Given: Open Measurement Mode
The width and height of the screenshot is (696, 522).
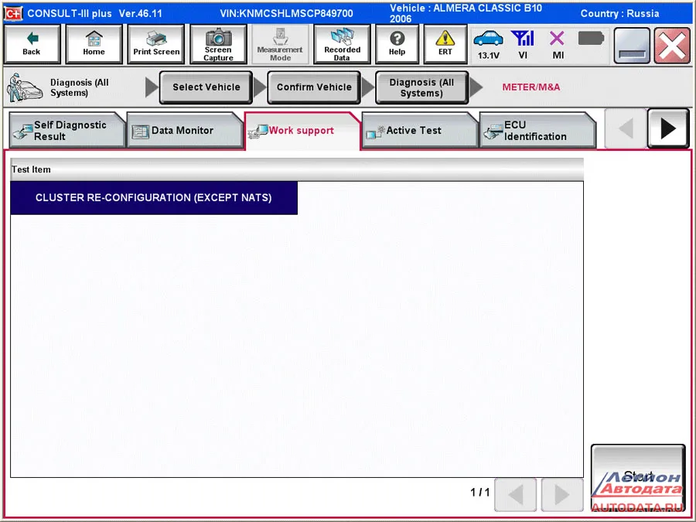Looking at the screenshot, I should click(x=280, y=44).
